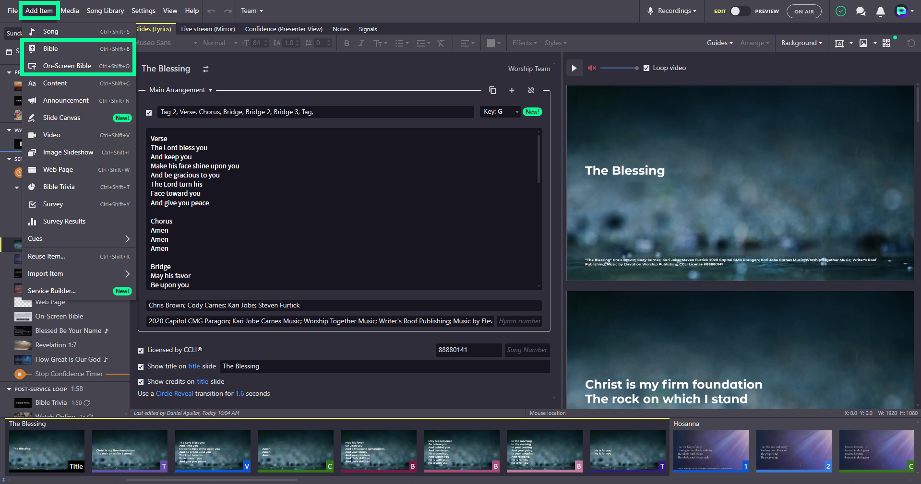Open the Guides dropdown
Viewport: 921px width, 484px height.
[x=719, y=43]
